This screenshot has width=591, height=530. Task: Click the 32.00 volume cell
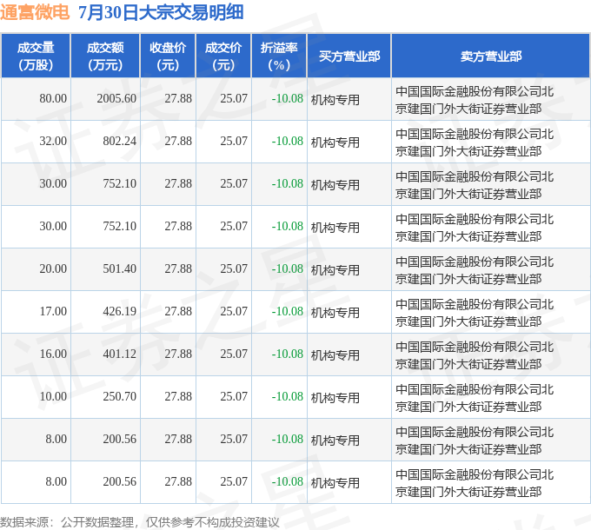click(x=53, y=142)
